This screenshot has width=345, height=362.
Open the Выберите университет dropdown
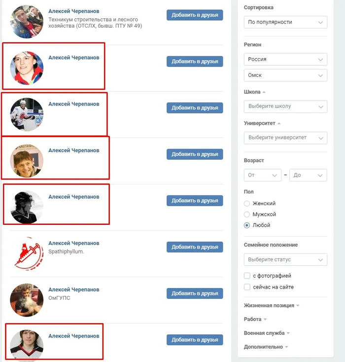pos(285,138)
